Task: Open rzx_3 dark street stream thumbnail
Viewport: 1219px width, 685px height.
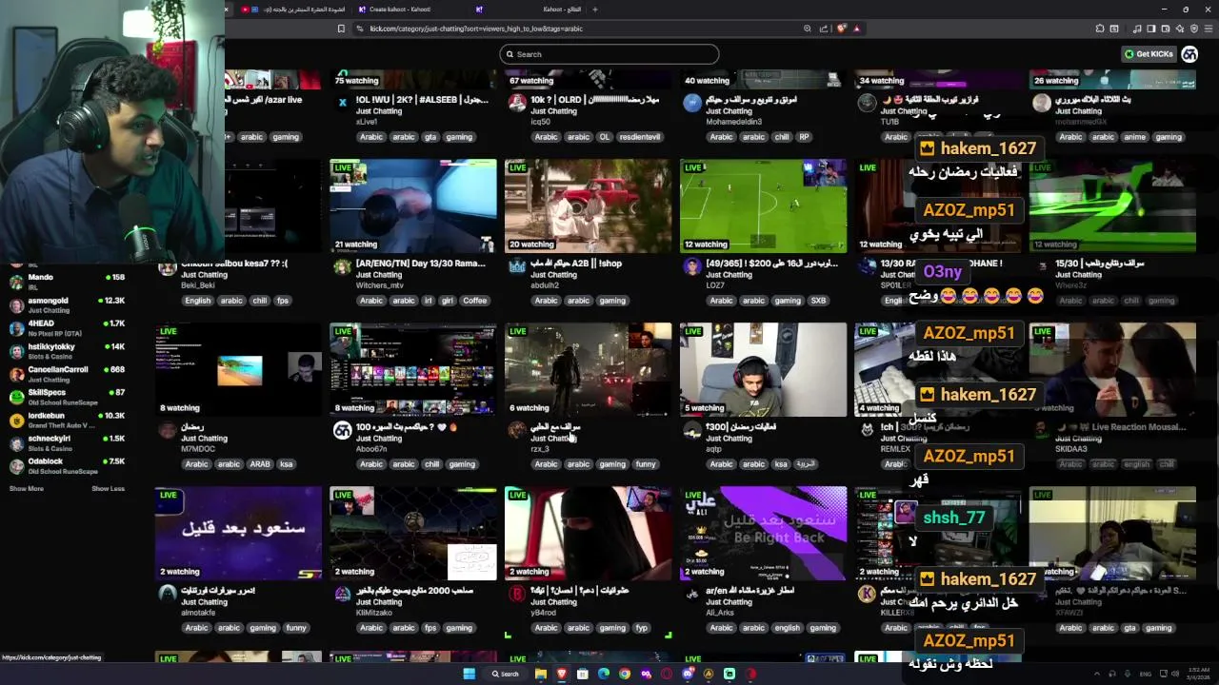Action: (x=588, y=369)
